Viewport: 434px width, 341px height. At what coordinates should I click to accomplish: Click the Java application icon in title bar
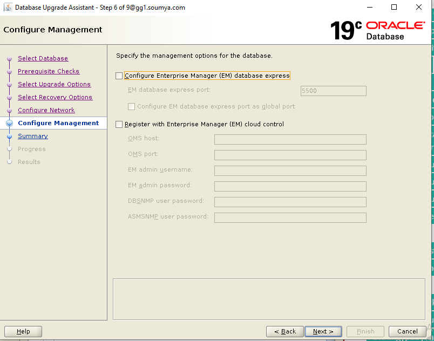pyautogui.click(x=8, y=7)
